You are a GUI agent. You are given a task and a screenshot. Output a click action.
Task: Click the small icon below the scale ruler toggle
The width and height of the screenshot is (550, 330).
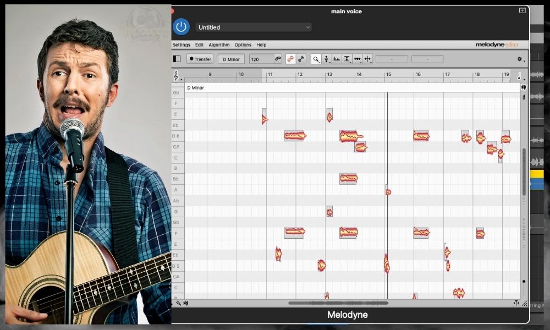(x=524, y=96)
